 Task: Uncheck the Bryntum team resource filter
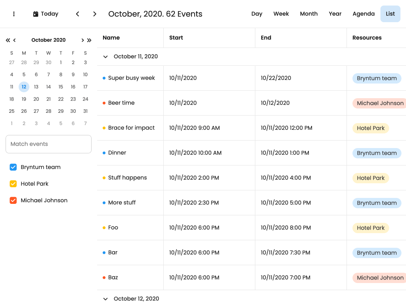coord(13,167)
